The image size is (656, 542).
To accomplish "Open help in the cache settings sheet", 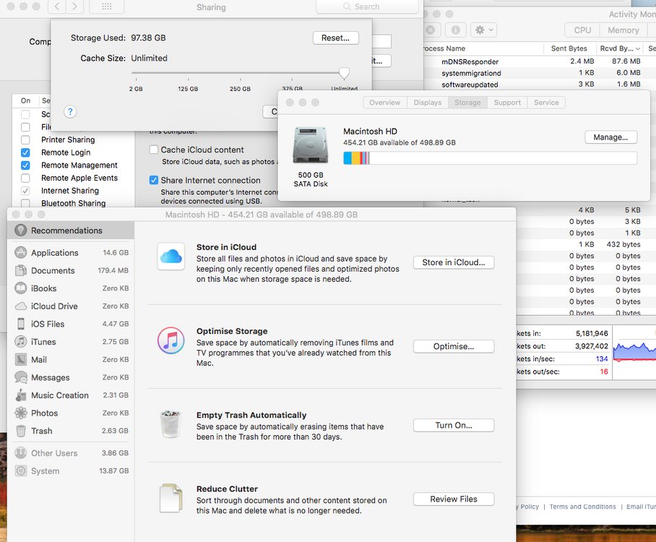I will 70,112.
